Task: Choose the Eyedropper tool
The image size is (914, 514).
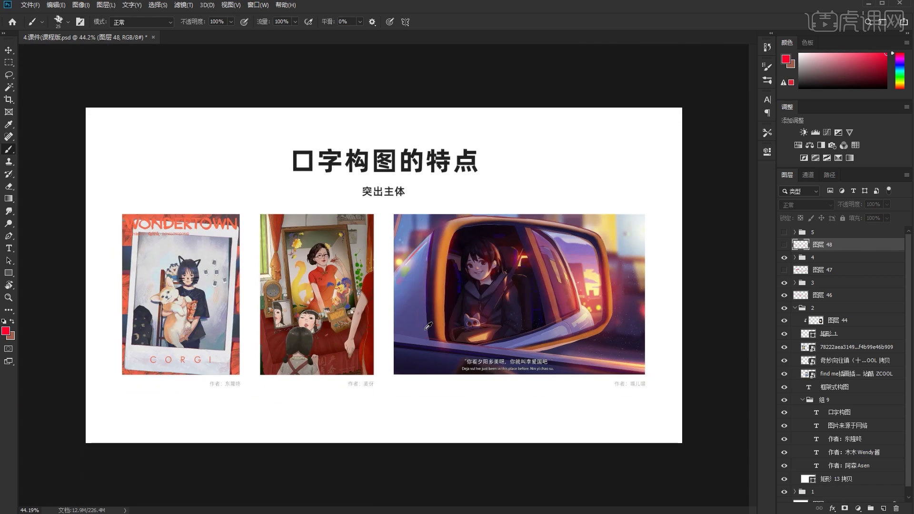Action: 8,124
